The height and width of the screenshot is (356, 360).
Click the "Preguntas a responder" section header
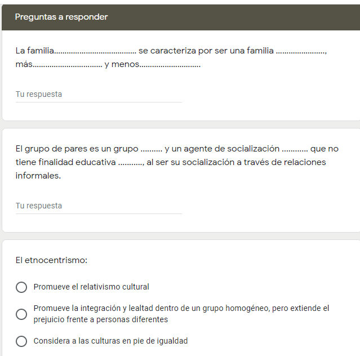pos(61,17)
